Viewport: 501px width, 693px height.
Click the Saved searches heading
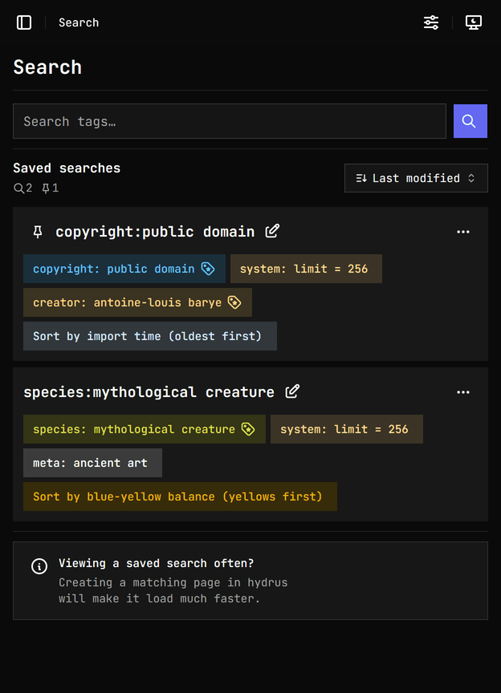[x=67, y=168]
